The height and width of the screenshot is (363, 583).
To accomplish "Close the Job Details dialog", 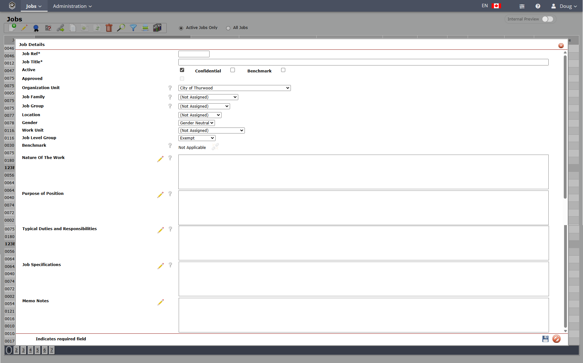I will coord(561,46).
